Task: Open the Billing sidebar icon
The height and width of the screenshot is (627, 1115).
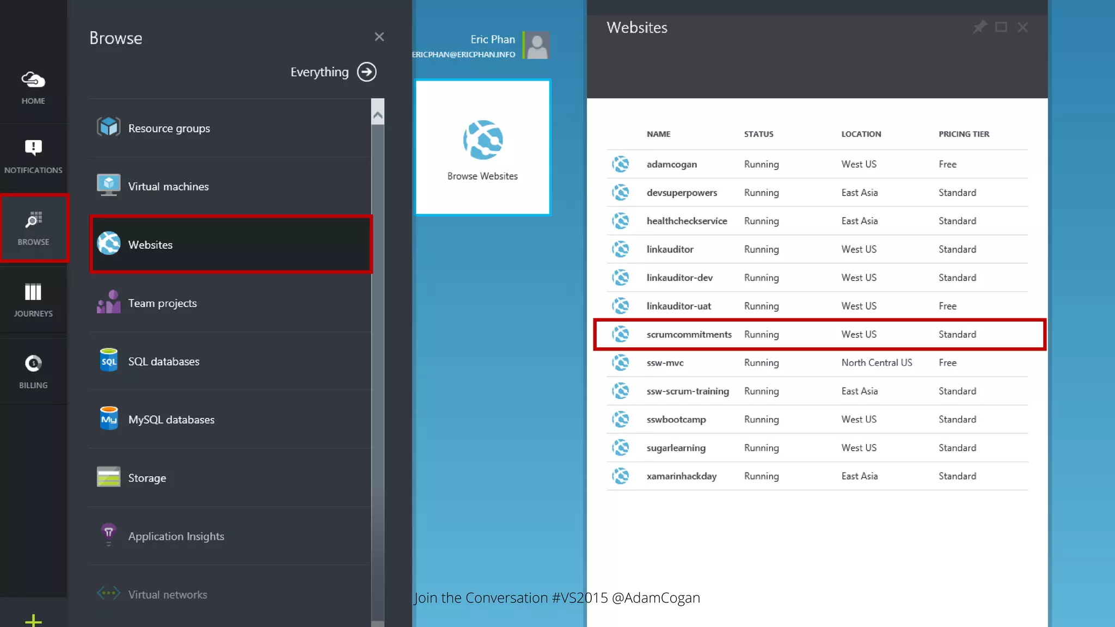Action: [33, 364]
